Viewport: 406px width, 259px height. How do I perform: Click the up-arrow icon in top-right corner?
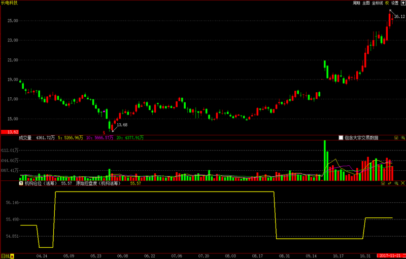coord(402,3)
